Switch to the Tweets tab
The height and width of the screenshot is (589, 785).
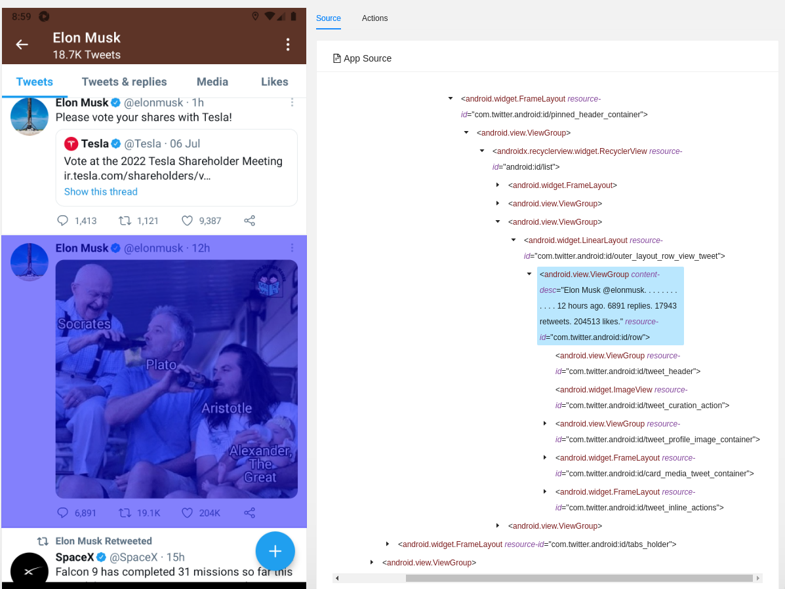point(35,82)
